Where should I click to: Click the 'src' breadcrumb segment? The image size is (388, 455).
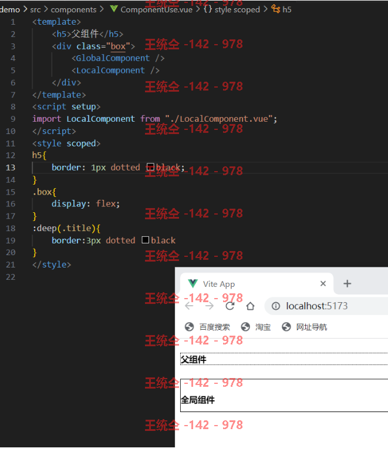[x=35, y=9]
